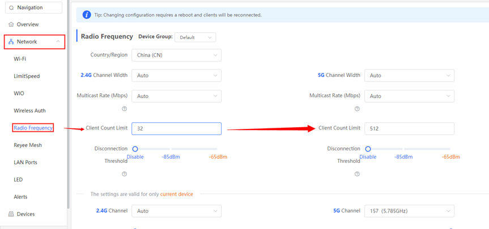Screen dimensions: 489x229
Task: Click the blue info tip icon
Action: 86,15
